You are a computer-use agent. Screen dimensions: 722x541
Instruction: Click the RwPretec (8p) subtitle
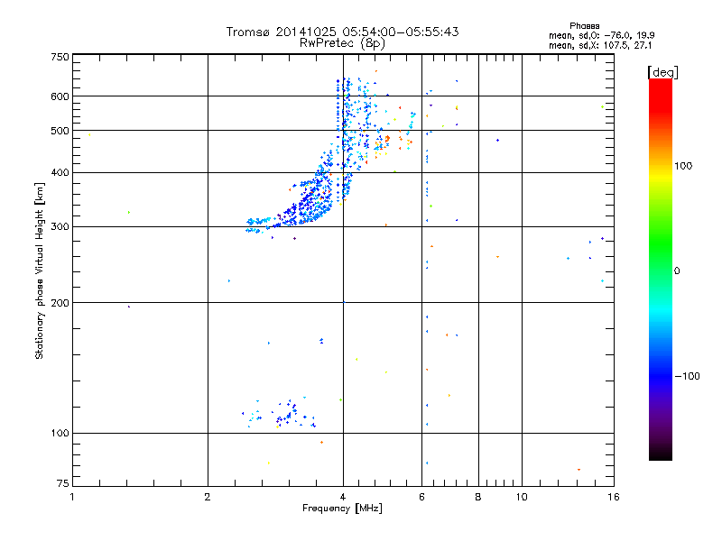[342, 43]
